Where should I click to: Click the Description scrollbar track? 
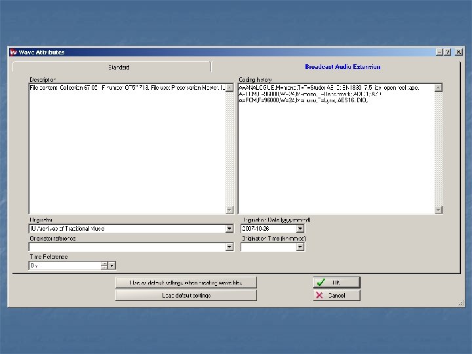229,149
